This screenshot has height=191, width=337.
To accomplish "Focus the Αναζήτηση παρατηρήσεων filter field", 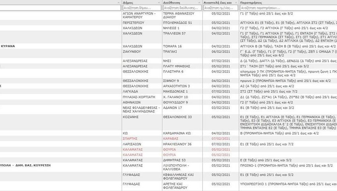I will point(288,8).
